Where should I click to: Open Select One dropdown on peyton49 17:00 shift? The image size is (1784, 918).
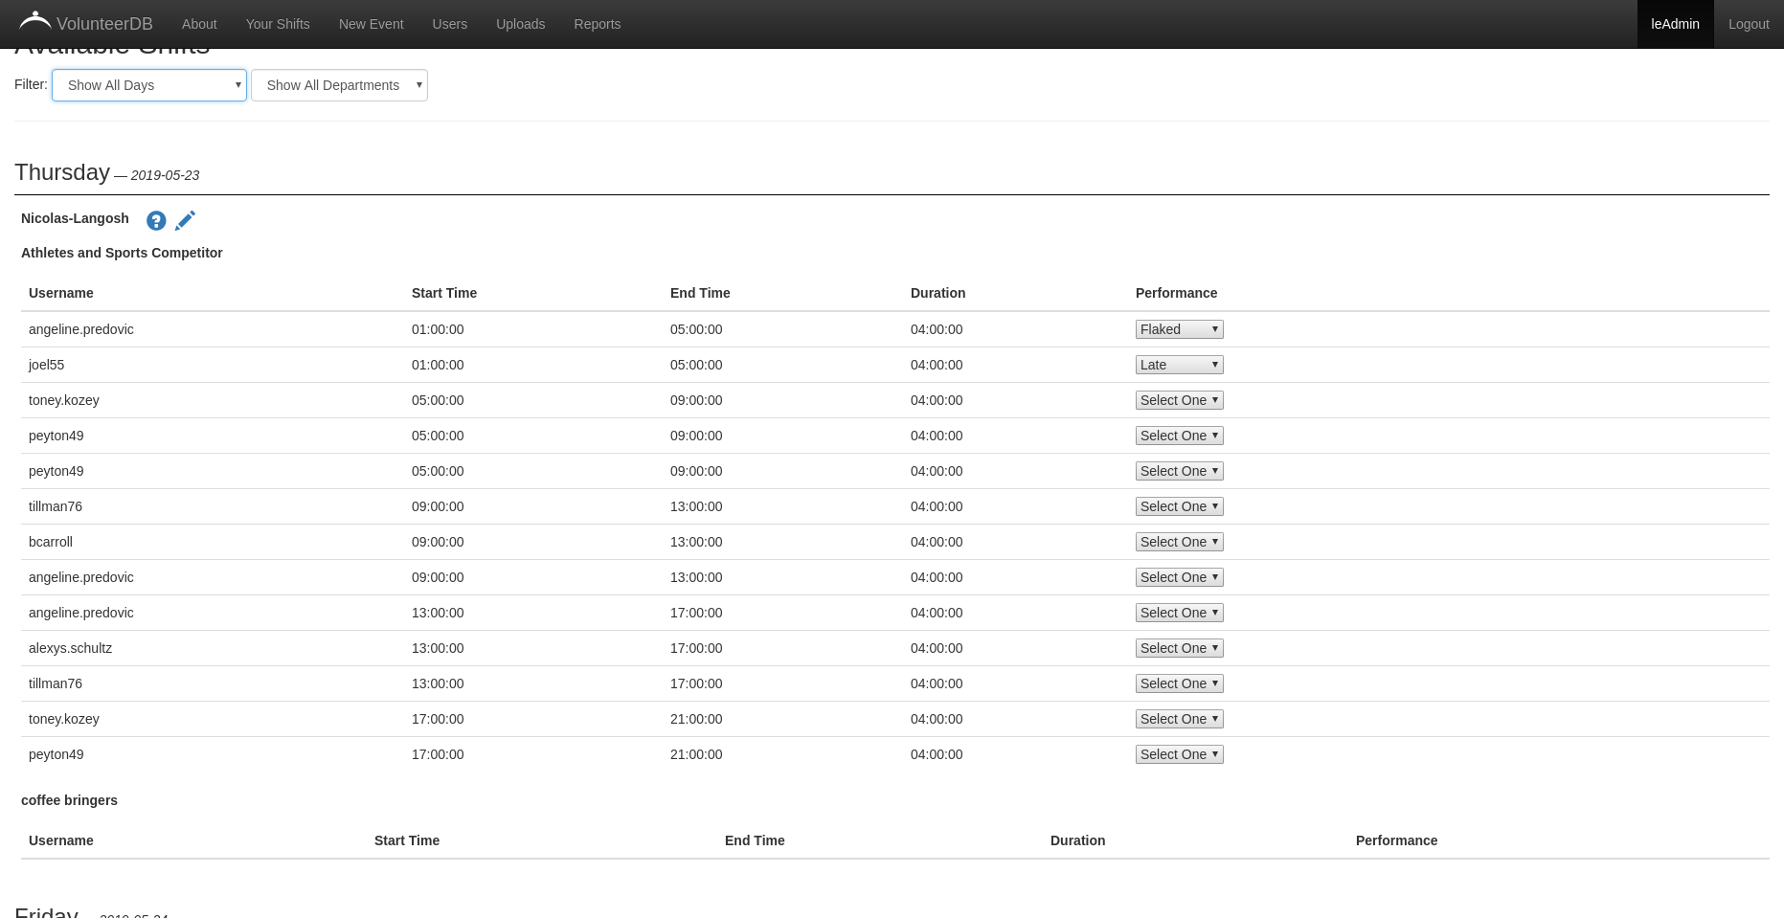[x=1179, y=754]
